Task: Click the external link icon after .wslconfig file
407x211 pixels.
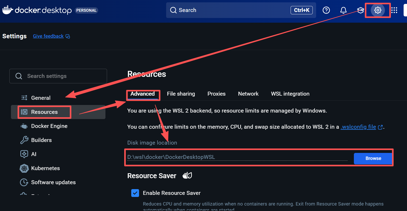Action: [x=380, y=127]
